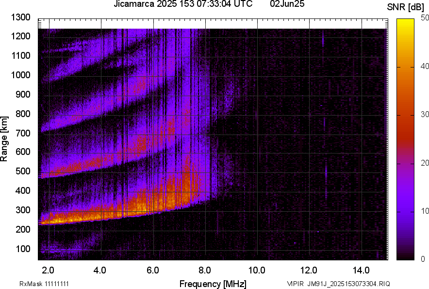Click the frequency tick label '8.0'
Screen dimensions: 429x289
(x=205, y=271)
